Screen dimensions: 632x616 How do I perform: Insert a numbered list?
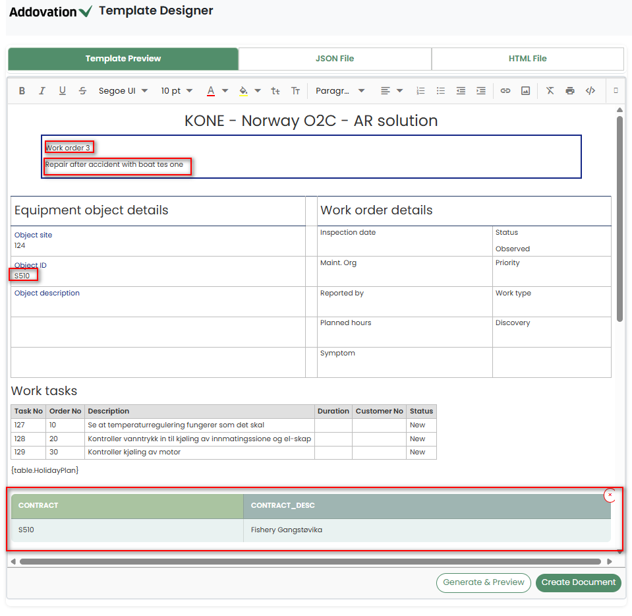(420, 91)
